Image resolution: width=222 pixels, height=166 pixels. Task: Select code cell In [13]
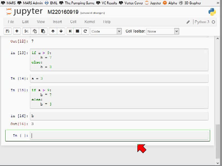119,60
